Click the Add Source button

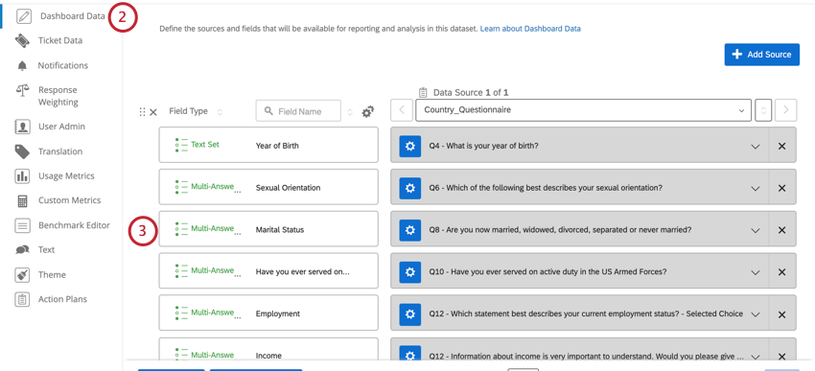coord(762,55)
